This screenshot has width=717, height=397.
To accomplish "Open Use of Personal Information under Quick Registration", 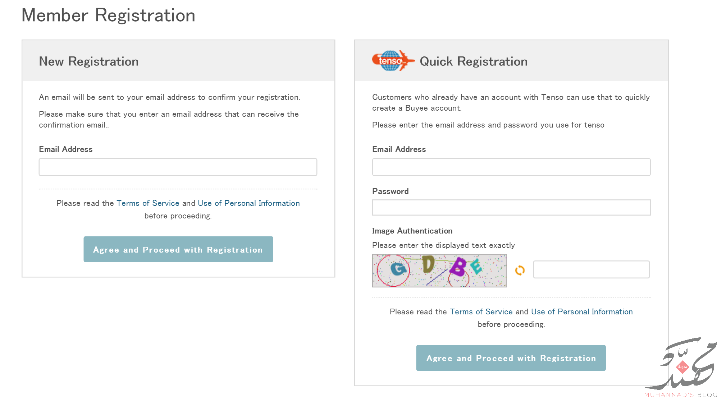I will pyautogui.click(x=582, y=312).
